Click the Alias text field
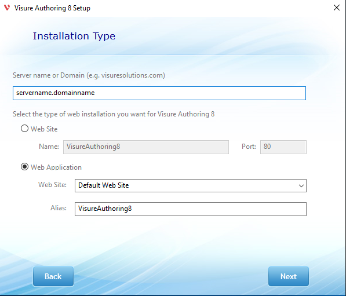Image resolution: width=346 pixels, height=296 pixels. pyautogui.click(x=191, y=209)
